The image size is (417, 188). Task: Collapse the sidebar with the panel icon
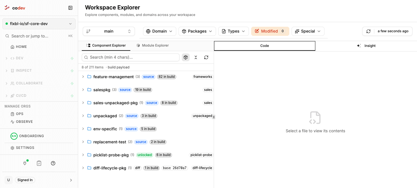coord(70,8)
